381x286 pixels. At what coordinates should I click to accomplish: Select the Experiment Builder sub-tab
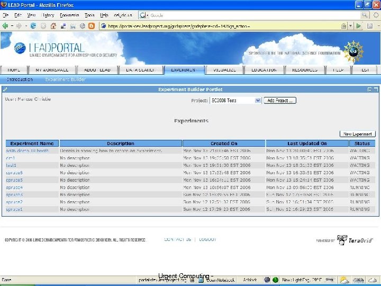pyautogui.click(x=65, y=79)
